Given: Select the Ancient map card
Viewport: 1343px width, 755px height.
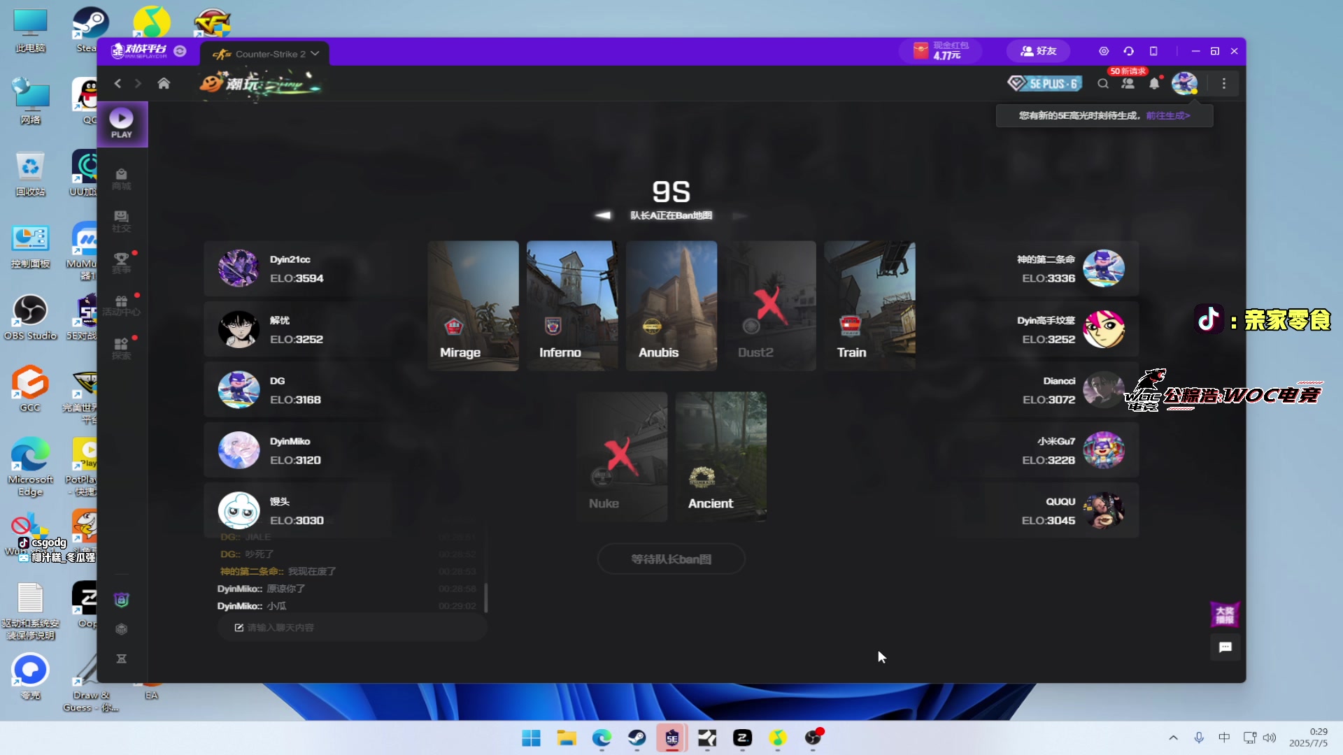Looking at the screenshot, I should (x=721, y=456).
